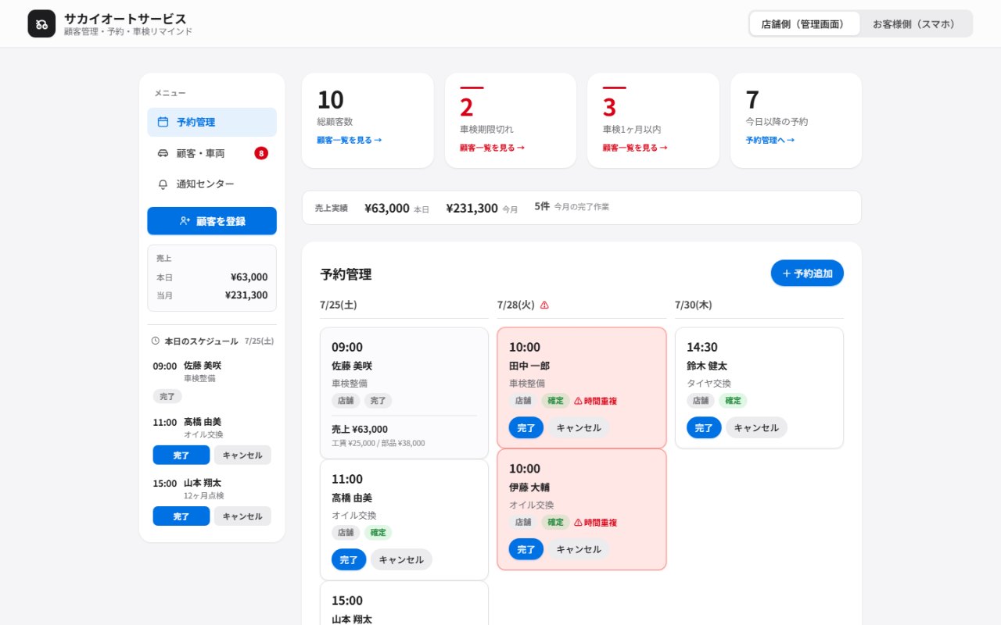This screenshot has width=1001, height=625.
Task: Click the 7/25(土) column header
Action: [x=339, y=305]
